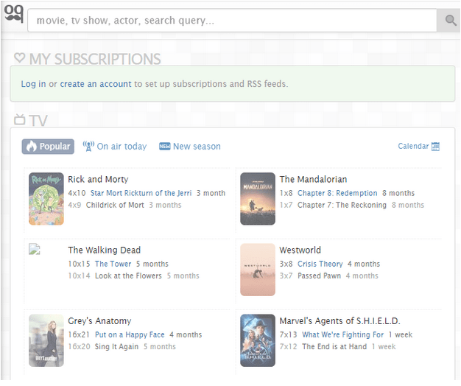This screenshot has height=386, width=461.
Task: Select the Popular tab
Action: point(48,147)
